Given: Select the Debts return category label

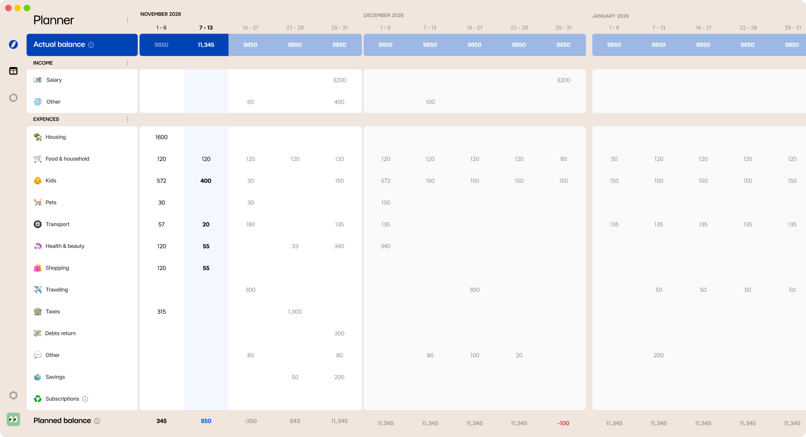Looking at the screenshot, I should pyautogui.click(x=60, y=333).
